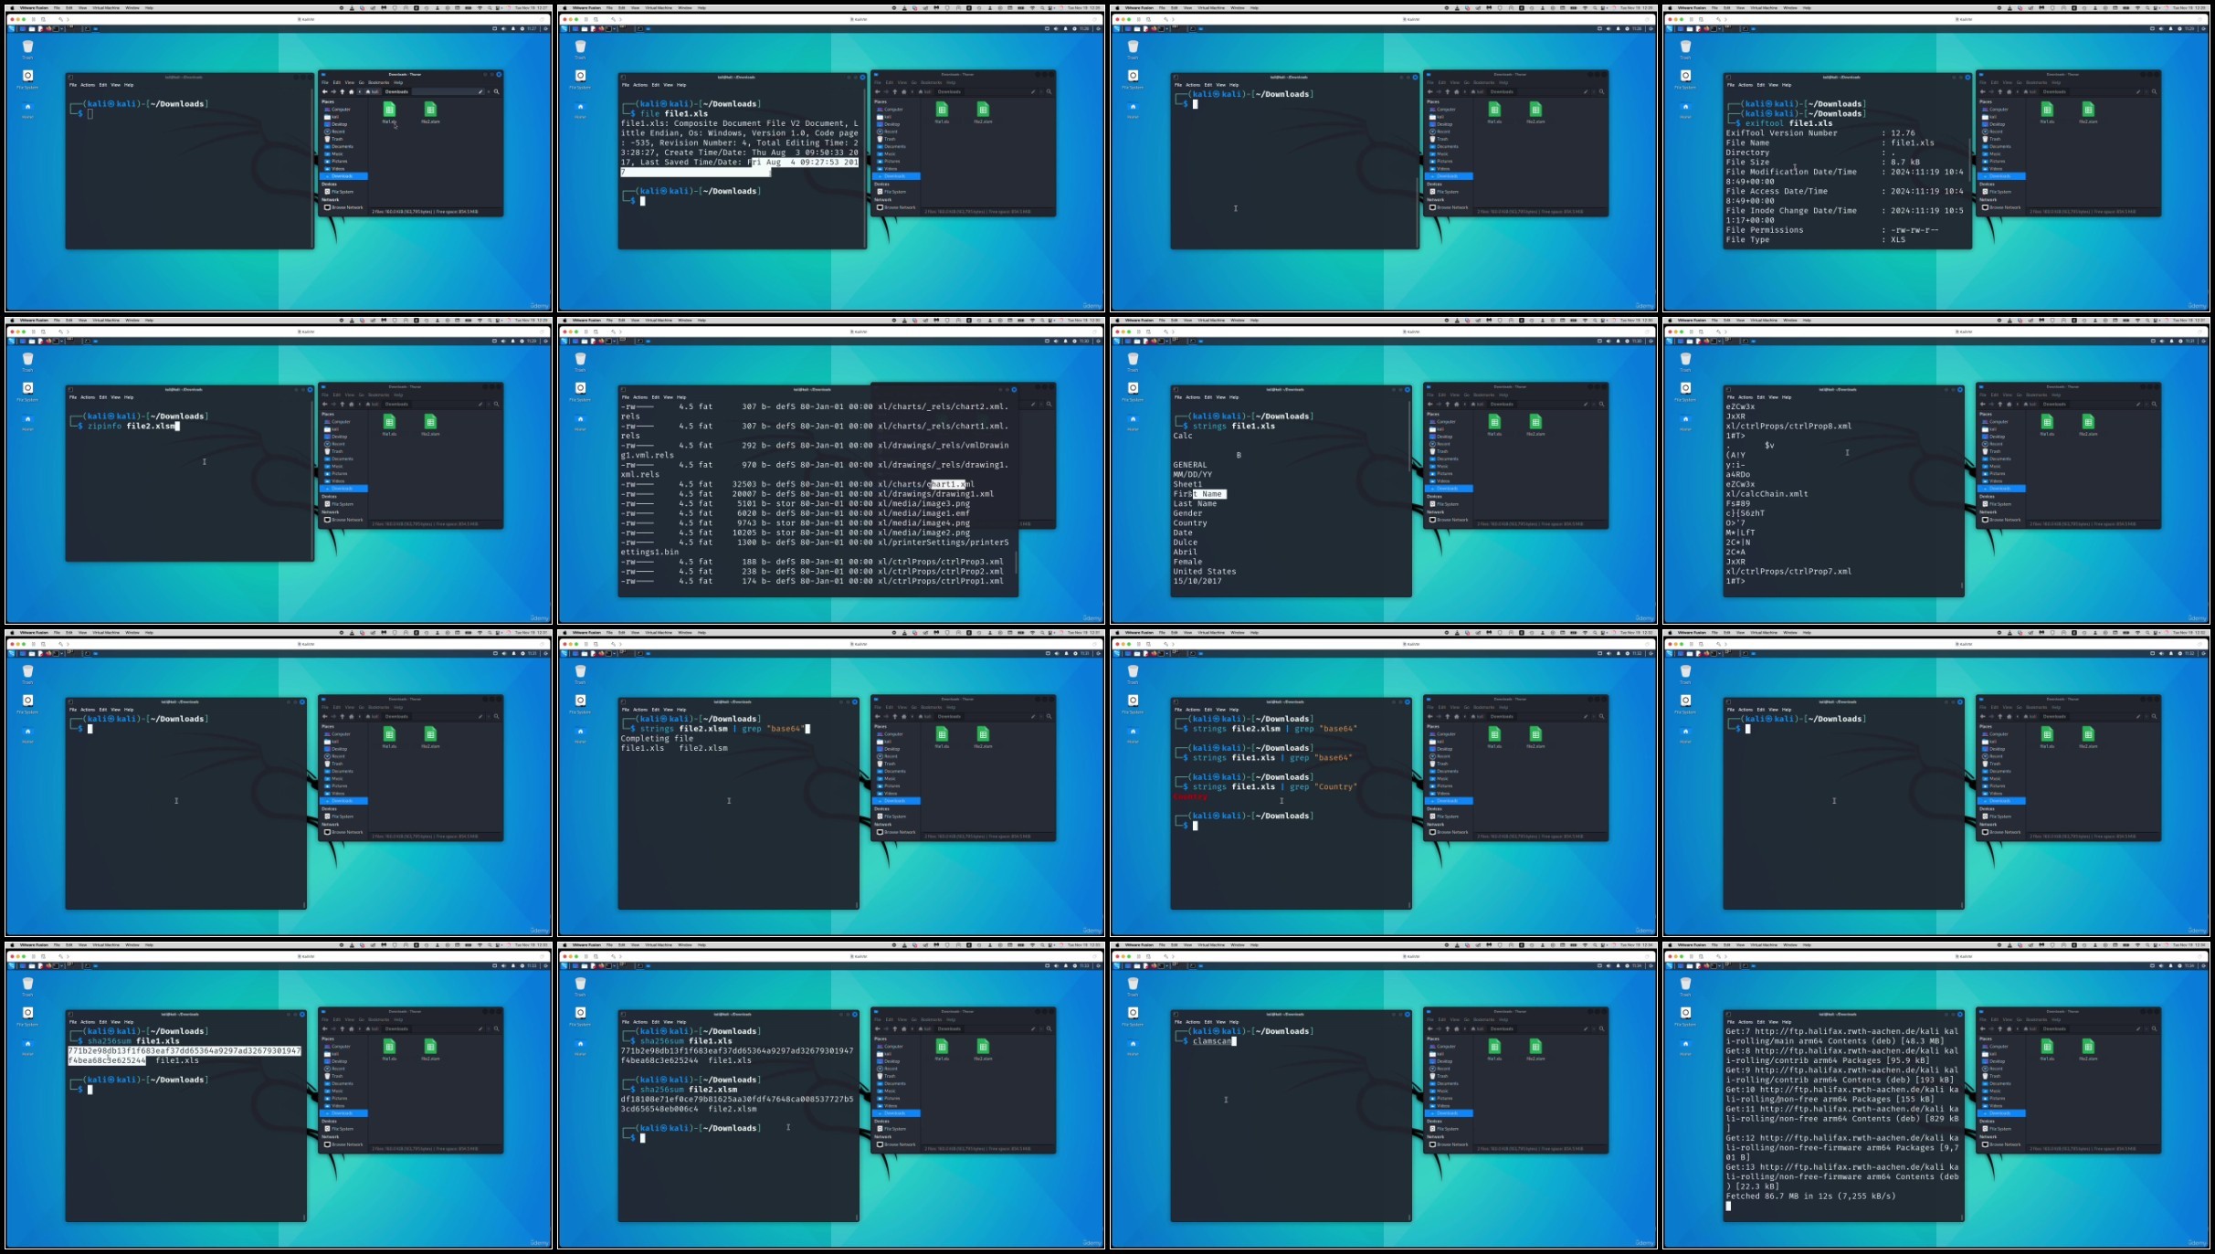Open terminal File menu in exiftool frame
Viewport: 2215px width, 1254px height.
[x=1730, y=85]
